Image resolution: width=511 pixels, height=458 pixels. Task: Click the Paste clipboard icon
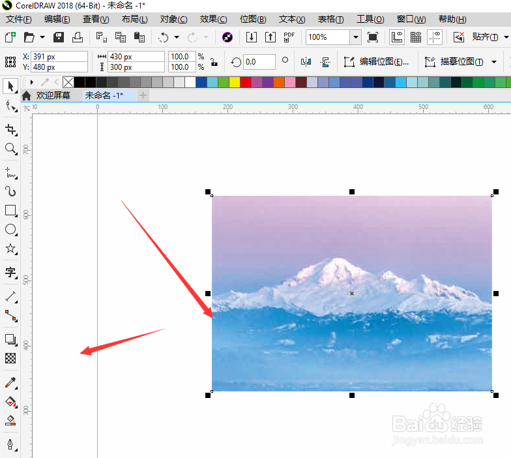(139, 37)
